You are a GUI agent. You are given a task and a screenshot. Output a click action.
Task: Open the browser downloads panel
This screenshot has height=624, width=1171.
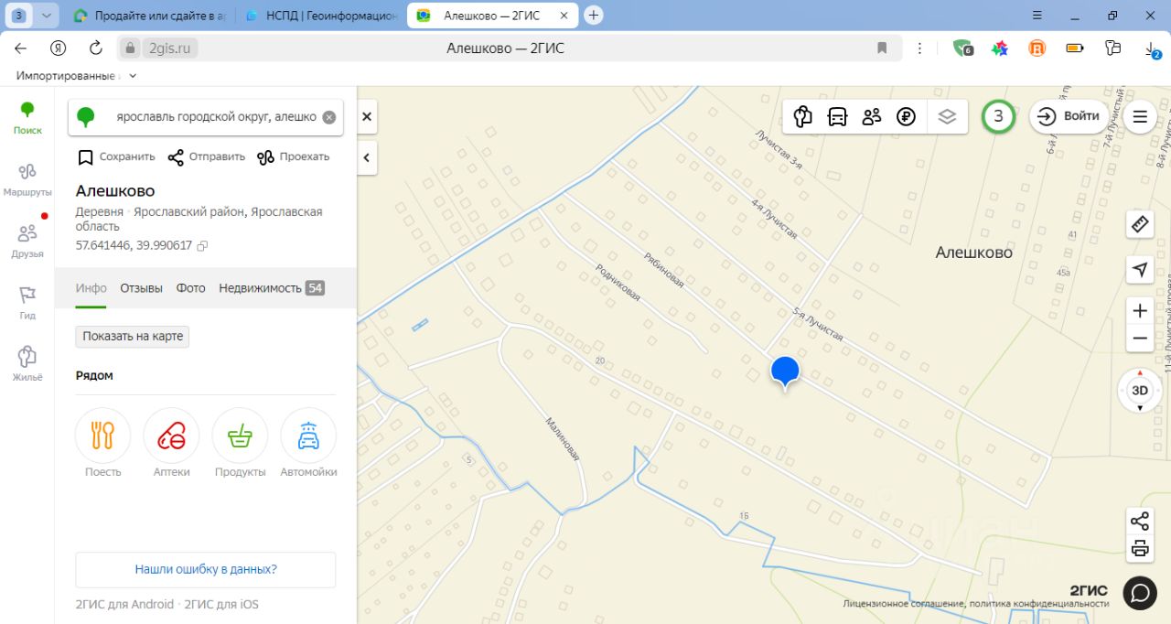(1152, 49)
